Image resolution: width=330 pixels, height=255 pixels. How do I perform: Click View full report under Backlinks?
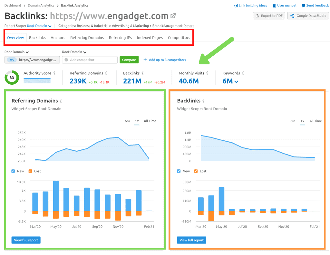(x=191, y=240)
